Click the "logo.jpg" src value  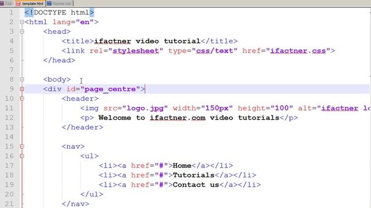pos(145,108)
